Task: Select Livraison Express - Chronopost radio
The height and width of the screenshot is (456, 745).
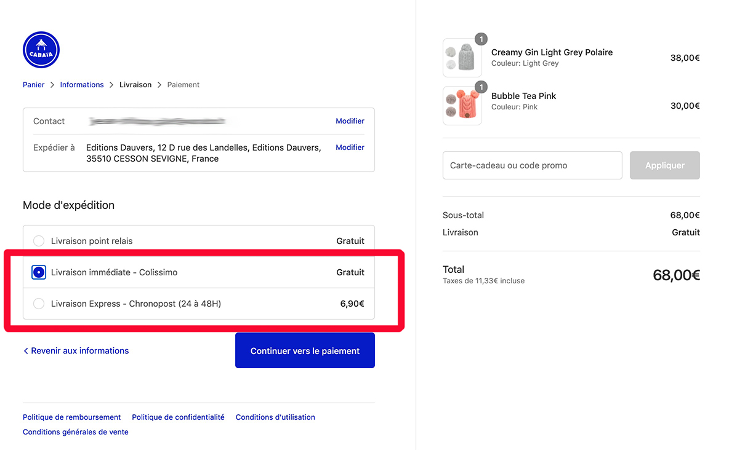Action: (x=39, y=304)
